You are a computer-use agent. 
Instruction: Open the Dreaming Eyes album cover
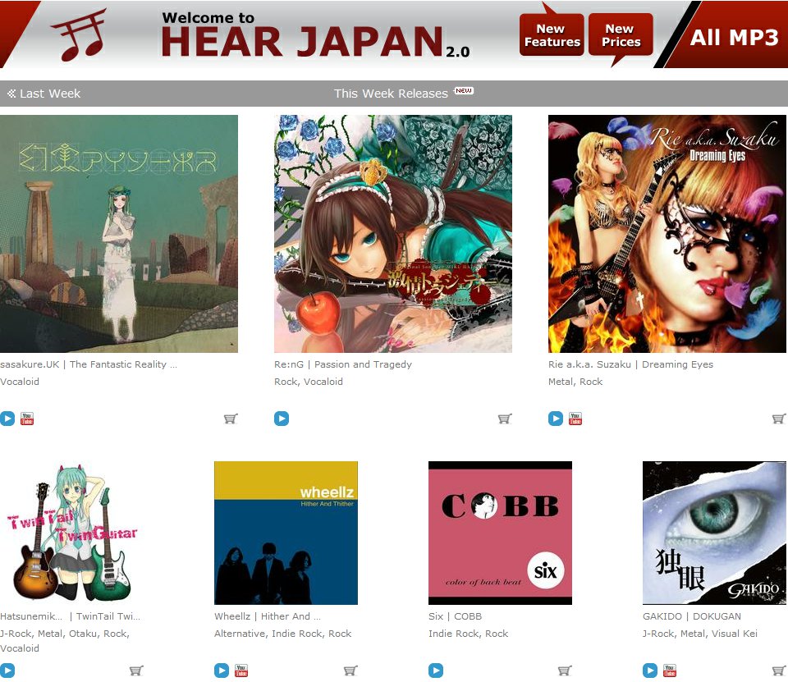click(x=667, y=234)
